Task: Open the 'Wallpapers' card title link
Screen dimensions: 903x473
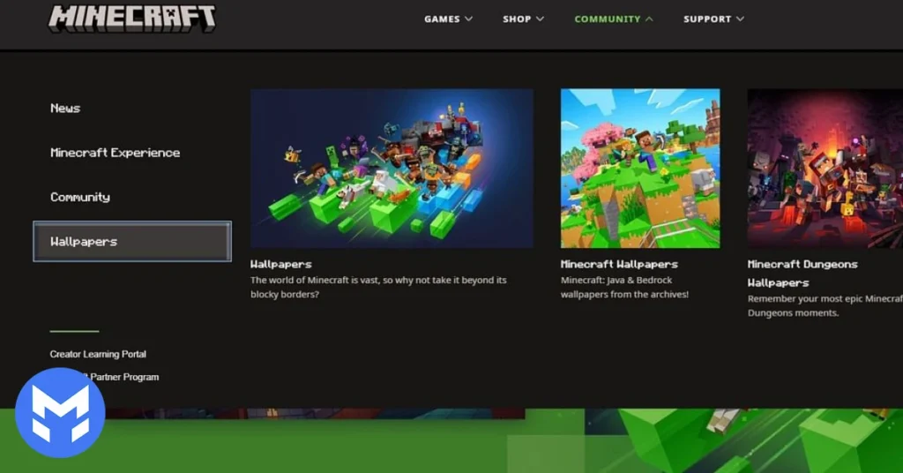Action: coord(281,265)
